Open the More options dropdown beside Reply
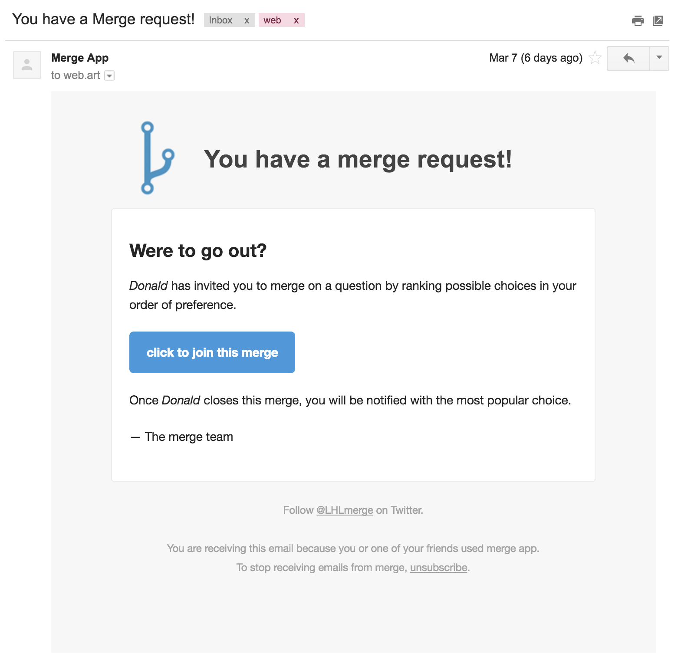This screenshot has height=657, width=691. click(659, 58)
